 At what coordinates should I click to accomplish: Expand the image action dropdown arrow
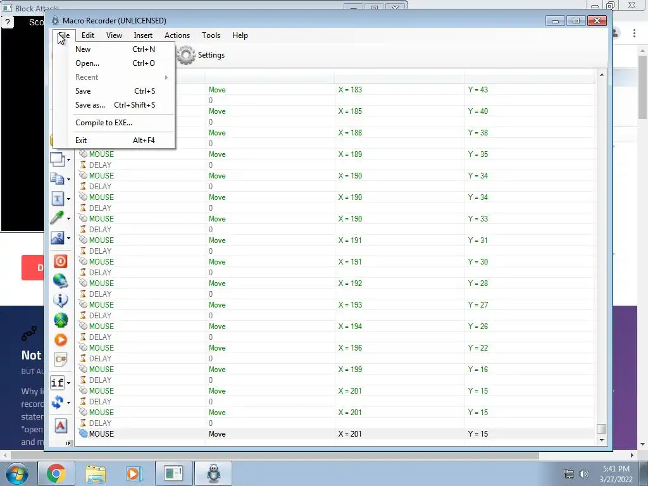click(x=68, y=238)
